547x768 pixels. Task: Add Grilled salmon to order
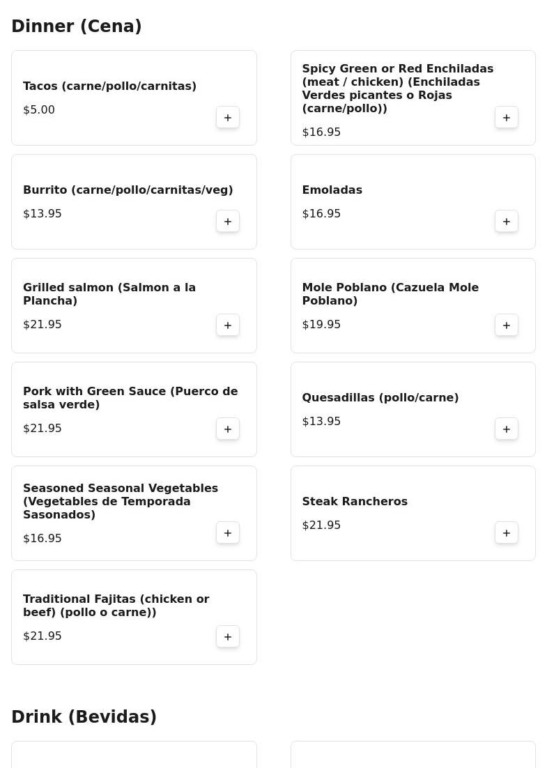[x=228, y=325]
